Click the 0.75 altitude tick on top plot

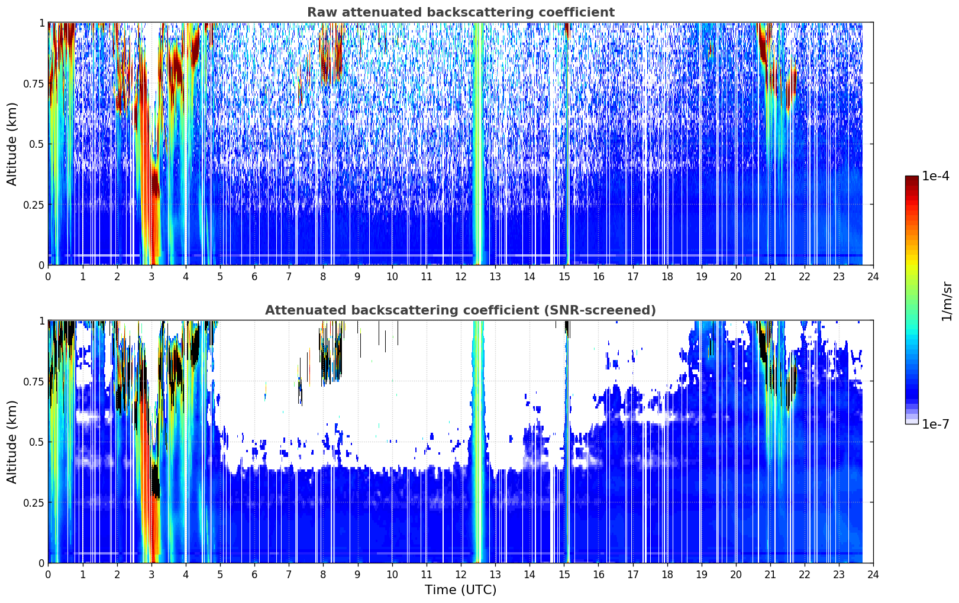[34, 83]
